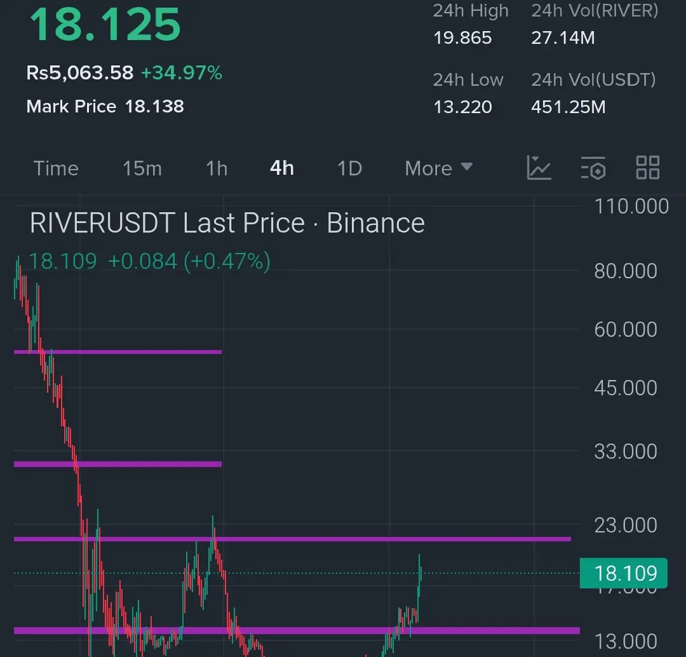686x657 pixels.
Task: Click the 24h Vol(USDT) value 451.25M
Action: (568, 107)
